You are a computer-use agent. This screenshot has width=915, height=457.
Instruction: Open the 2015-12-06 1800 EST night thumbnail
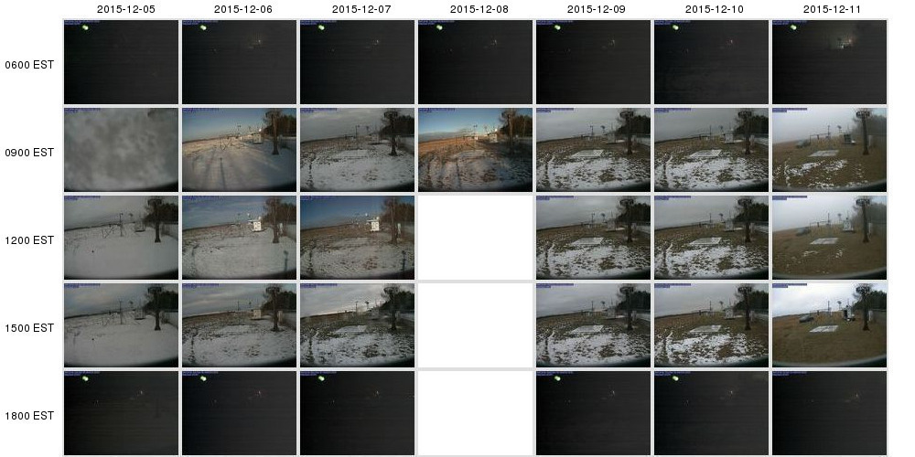coord(239,413)
